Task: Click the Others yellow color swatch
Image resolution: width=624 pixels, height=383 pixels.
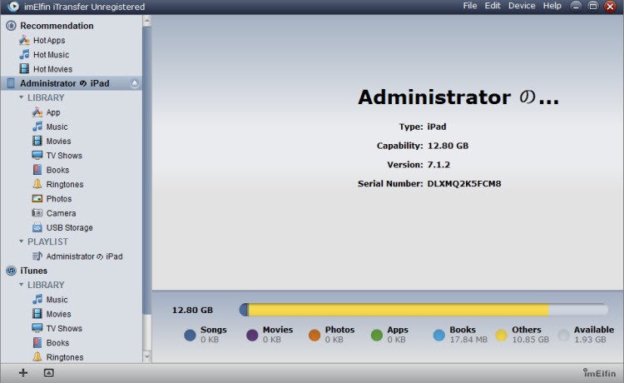Action: (501, 336)
